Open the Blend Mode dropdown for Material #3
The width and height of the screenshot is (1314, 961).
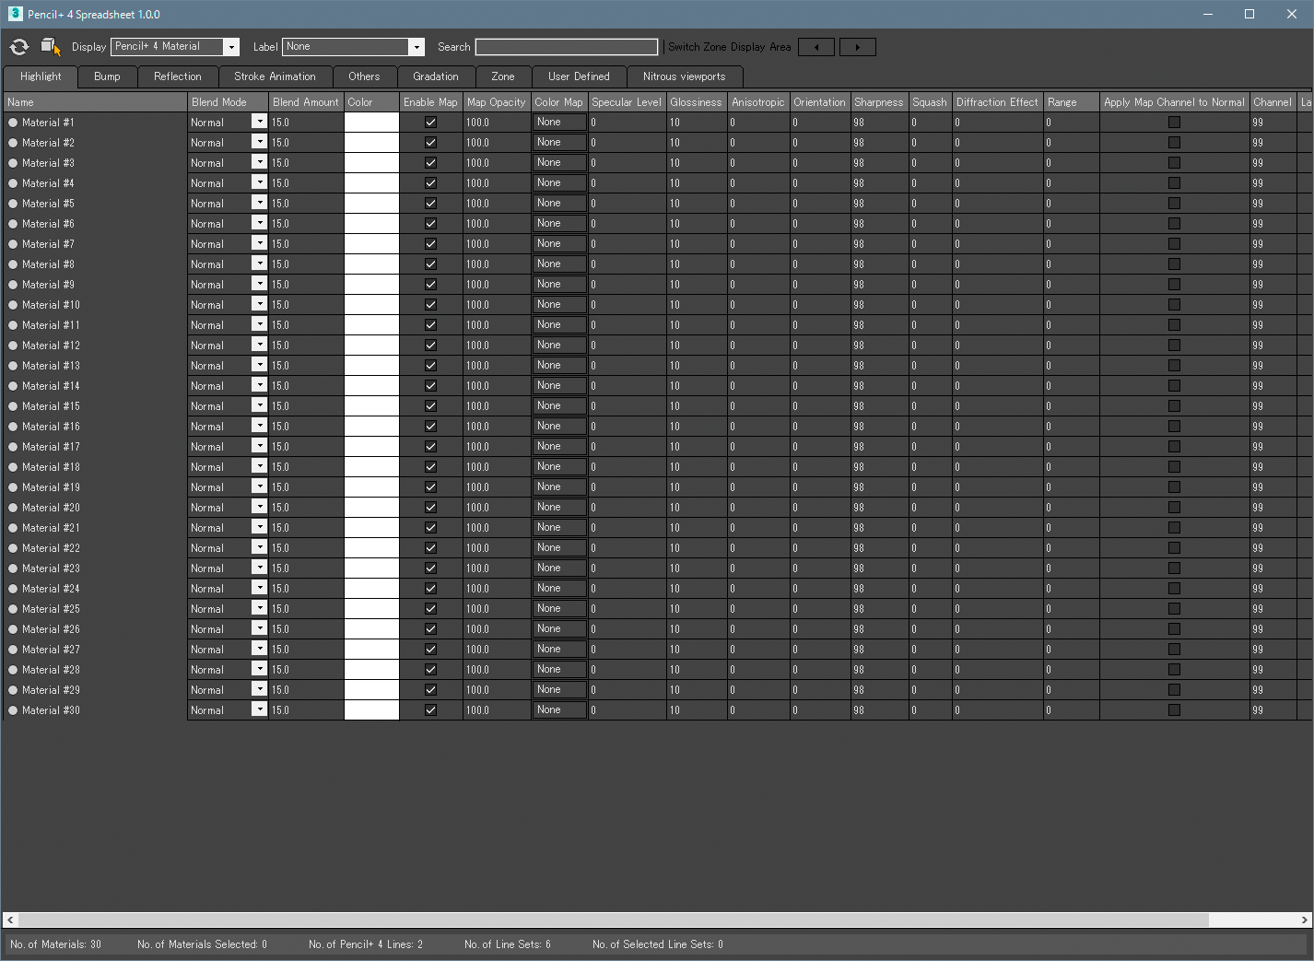(x=259, y=162)
